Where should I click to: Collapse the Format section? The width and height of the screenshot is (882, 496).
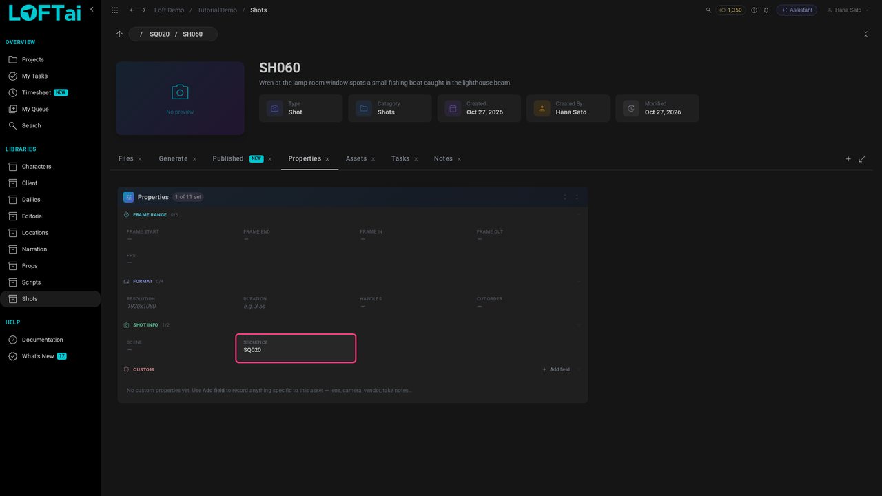[578, 282]
